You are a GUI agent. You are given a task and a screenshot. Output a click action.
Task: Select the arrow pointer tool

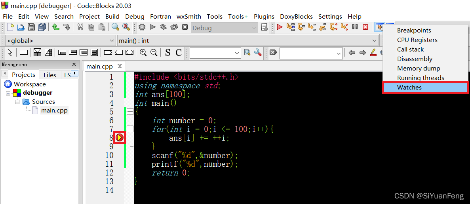10,53
